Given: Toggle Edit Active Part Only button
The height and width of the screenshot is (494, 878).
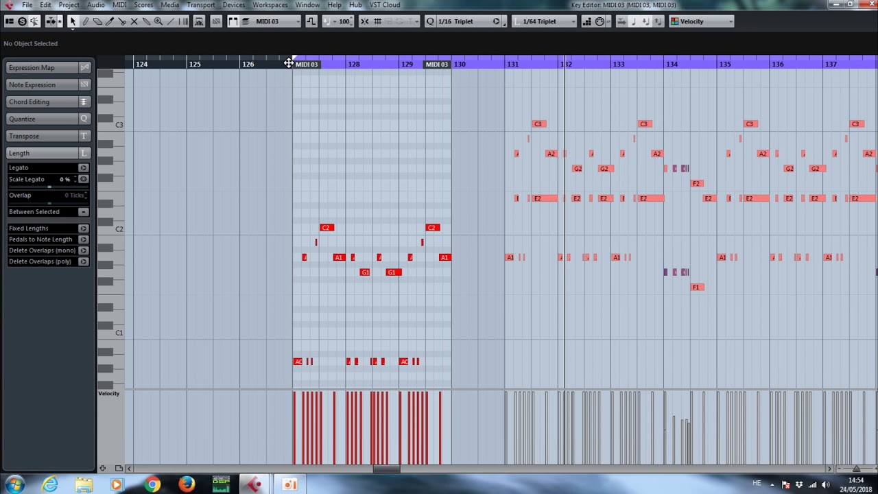Looking at the screenshot, I should (x=245, y=21).
